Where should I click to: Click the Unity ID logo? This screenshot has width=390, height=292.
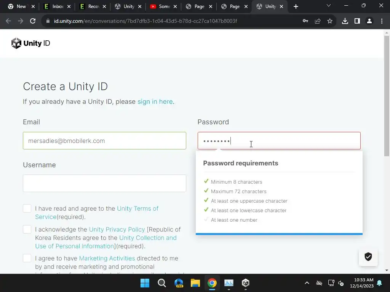[x=30, y=43]
